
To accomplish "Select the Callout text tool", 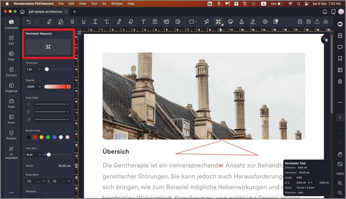I will pyautogui.click(x=167, y=21).
